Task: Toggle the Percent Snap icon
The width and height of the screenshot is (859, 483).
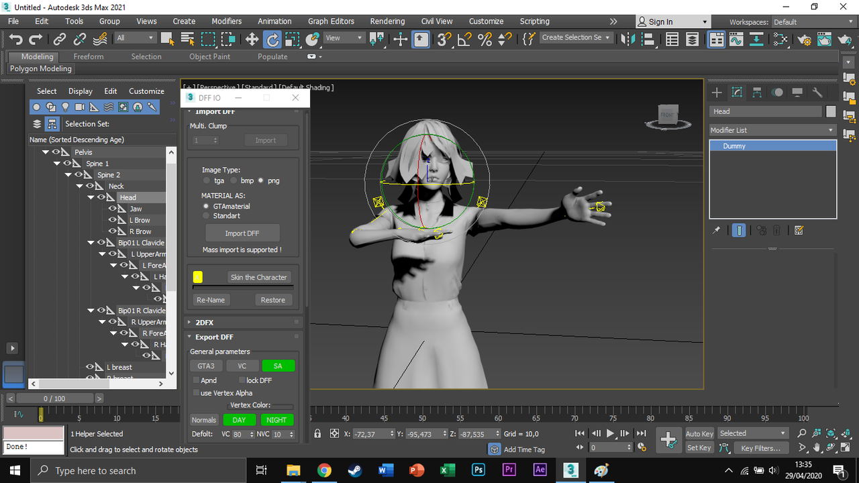Action: pyautogui.click(x=485, y=40)
